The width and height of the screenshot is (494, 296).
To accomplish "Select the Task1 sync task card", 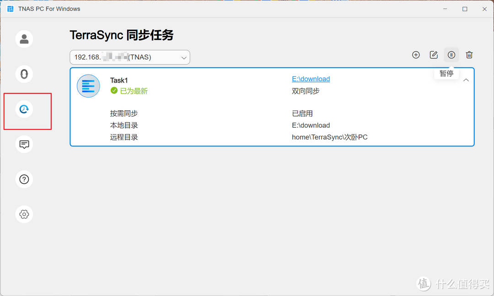I will click(x=272, y=107).
